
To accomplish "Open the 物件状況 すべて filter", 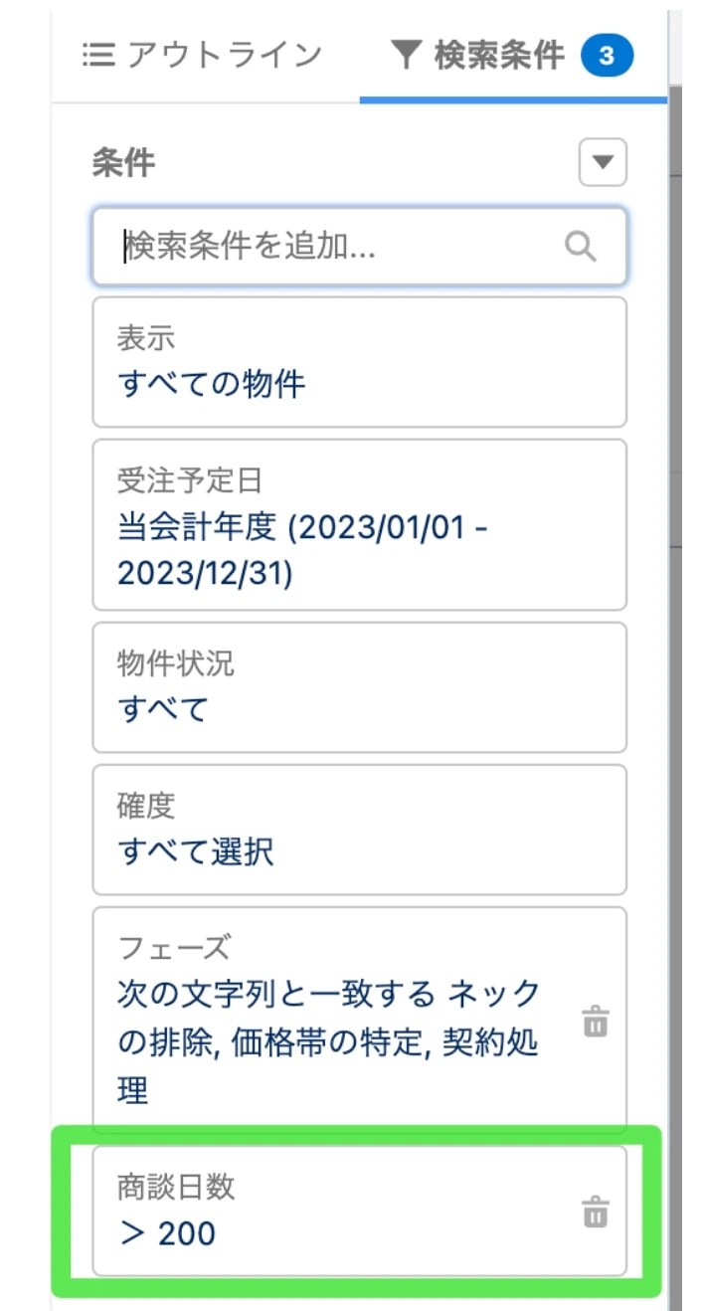I will 359,687.
